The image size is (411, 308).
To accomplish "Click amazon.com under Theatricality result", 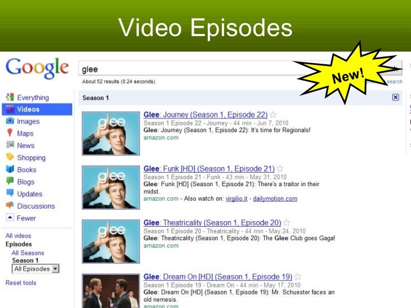I will (x=161, y=246).
